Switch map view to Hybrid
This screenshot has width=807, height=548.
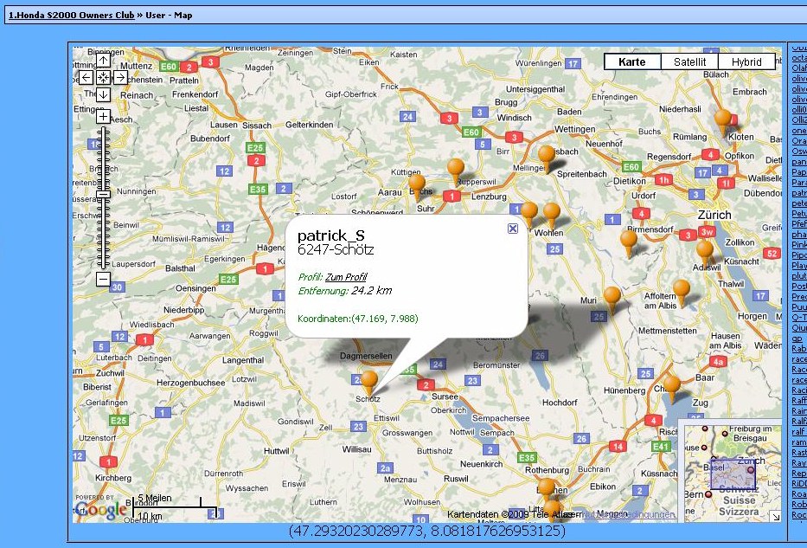tap(746, 62)
